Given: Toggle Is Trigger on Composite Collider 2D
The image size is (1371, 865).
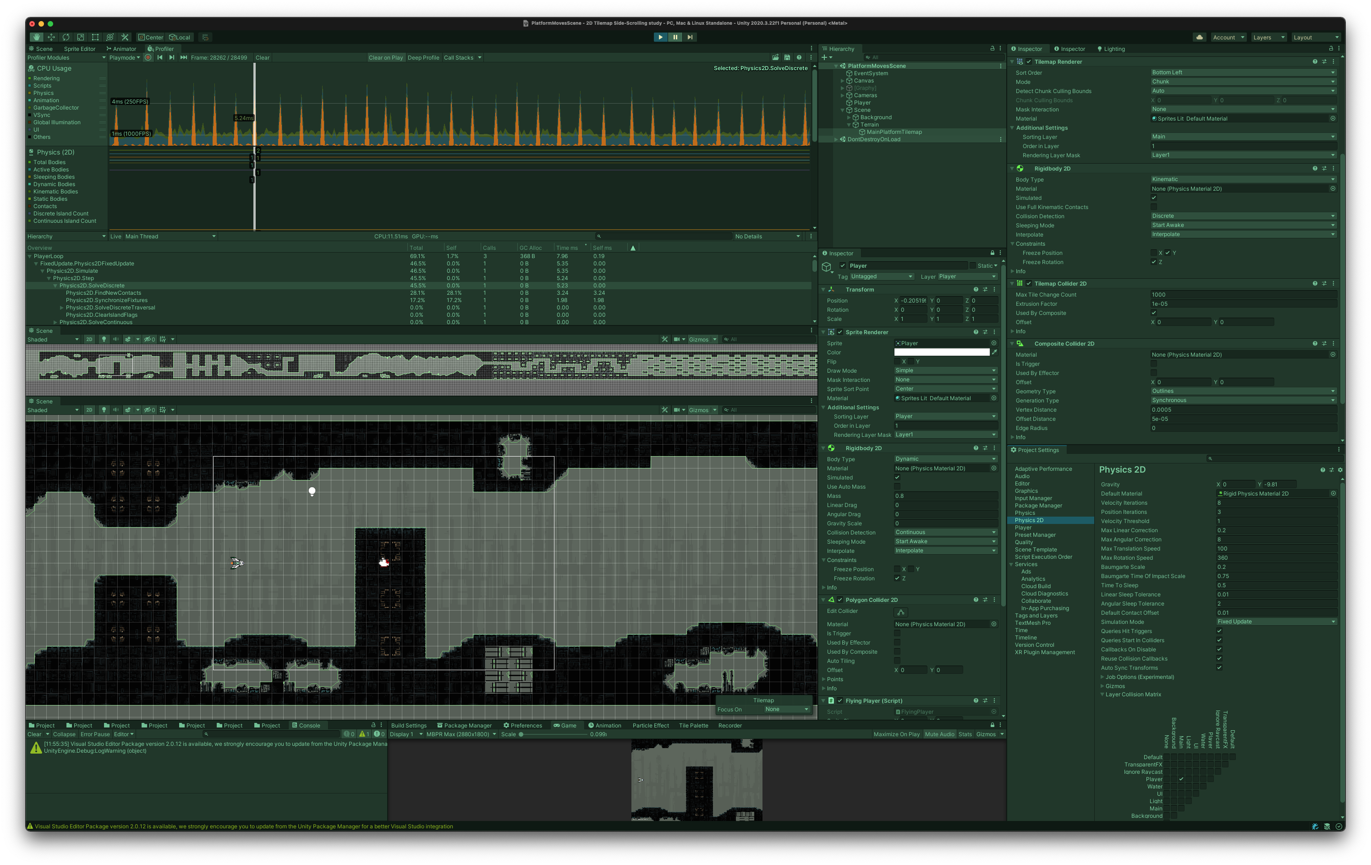Looking at the screenshot, I should (1153, 364).
